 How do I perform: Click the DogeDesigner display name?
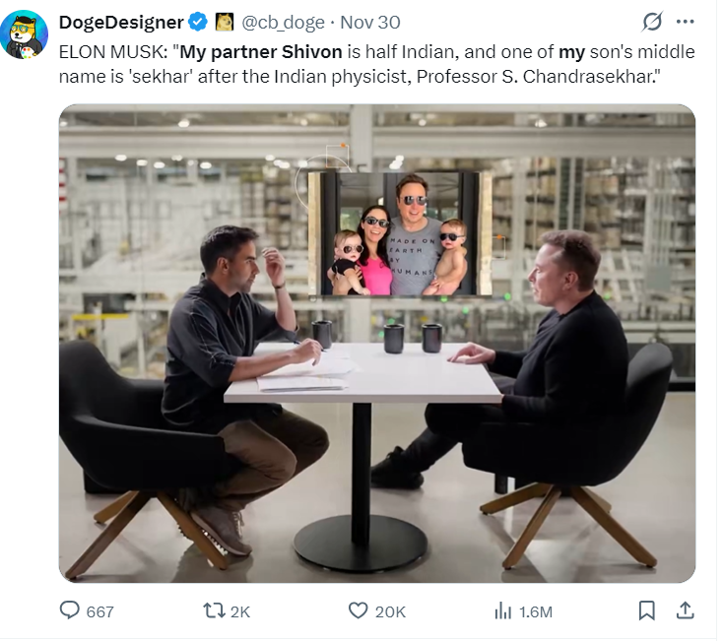point(121,22)
